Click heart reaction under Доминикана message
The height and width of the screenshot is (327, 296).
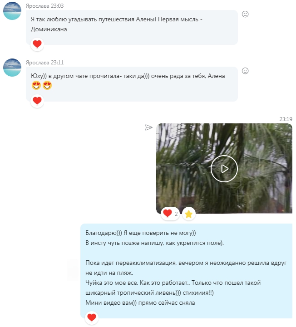coord(37,44)
